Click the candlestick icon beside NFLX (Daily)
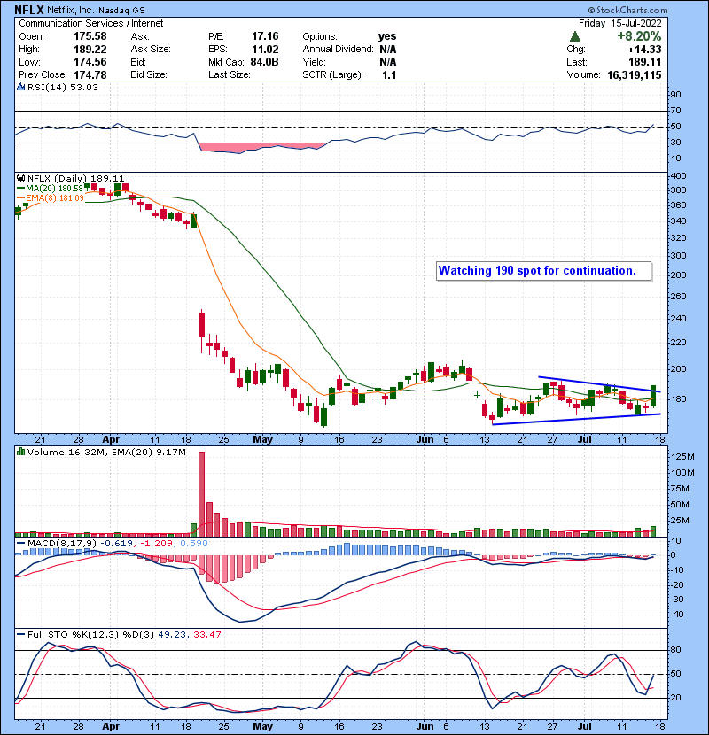This screenshot has height=735, width=709. coord(21,178)
